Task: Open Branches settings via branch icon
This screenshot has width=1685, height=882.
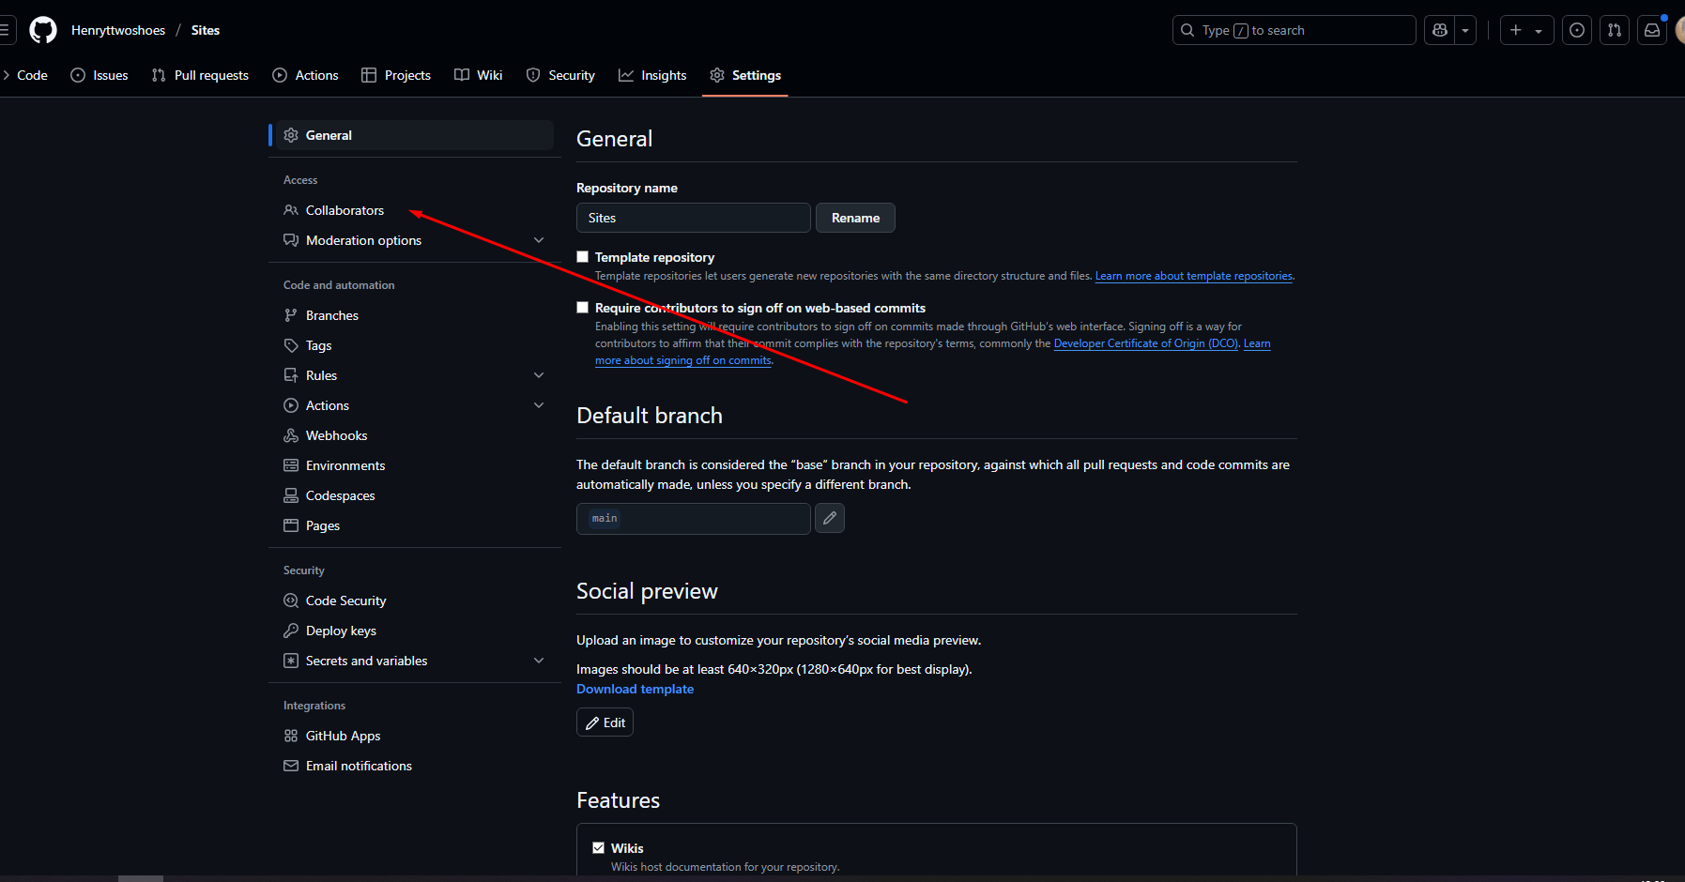Action: click(291, 315)
